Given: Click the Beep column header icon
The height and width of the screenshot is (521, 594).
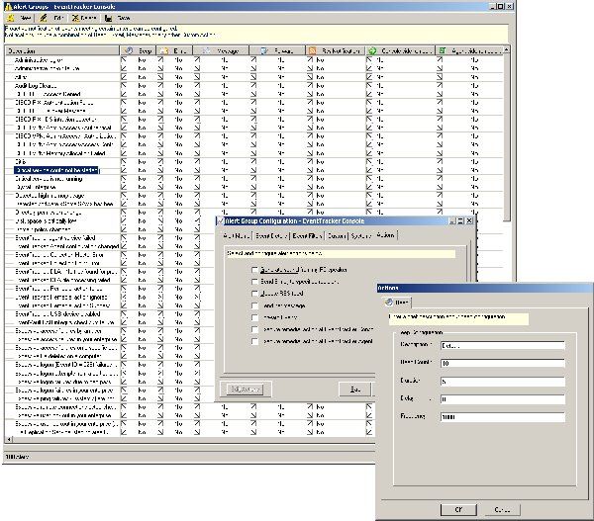Looking at the screenshot, I should tap(129, 50).
